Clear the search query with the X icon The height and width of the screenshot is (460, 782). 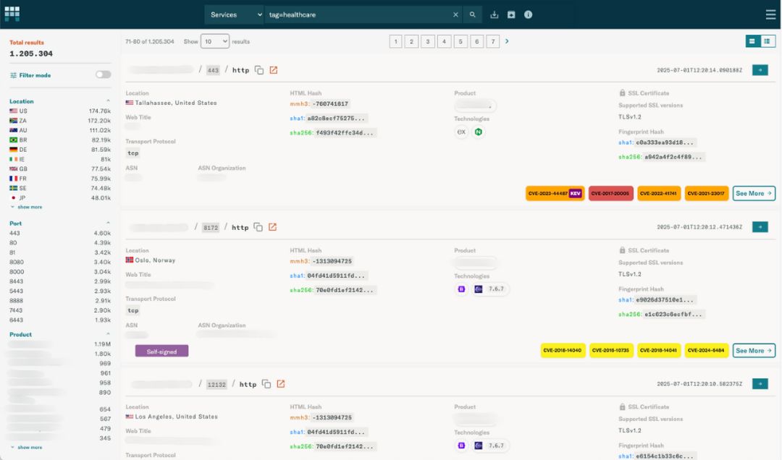coord(455,14)
